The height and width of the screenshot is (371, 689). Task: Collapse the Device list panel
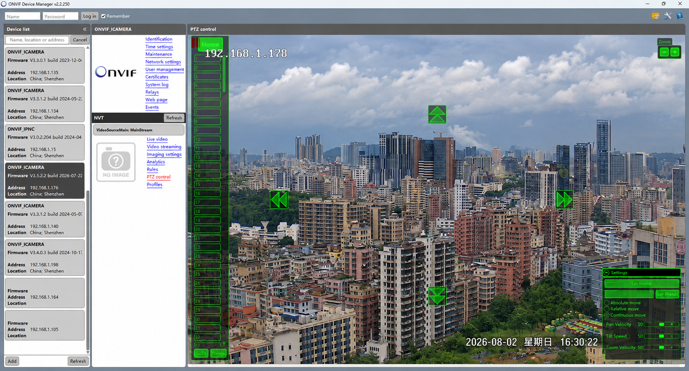coord(84,29)
